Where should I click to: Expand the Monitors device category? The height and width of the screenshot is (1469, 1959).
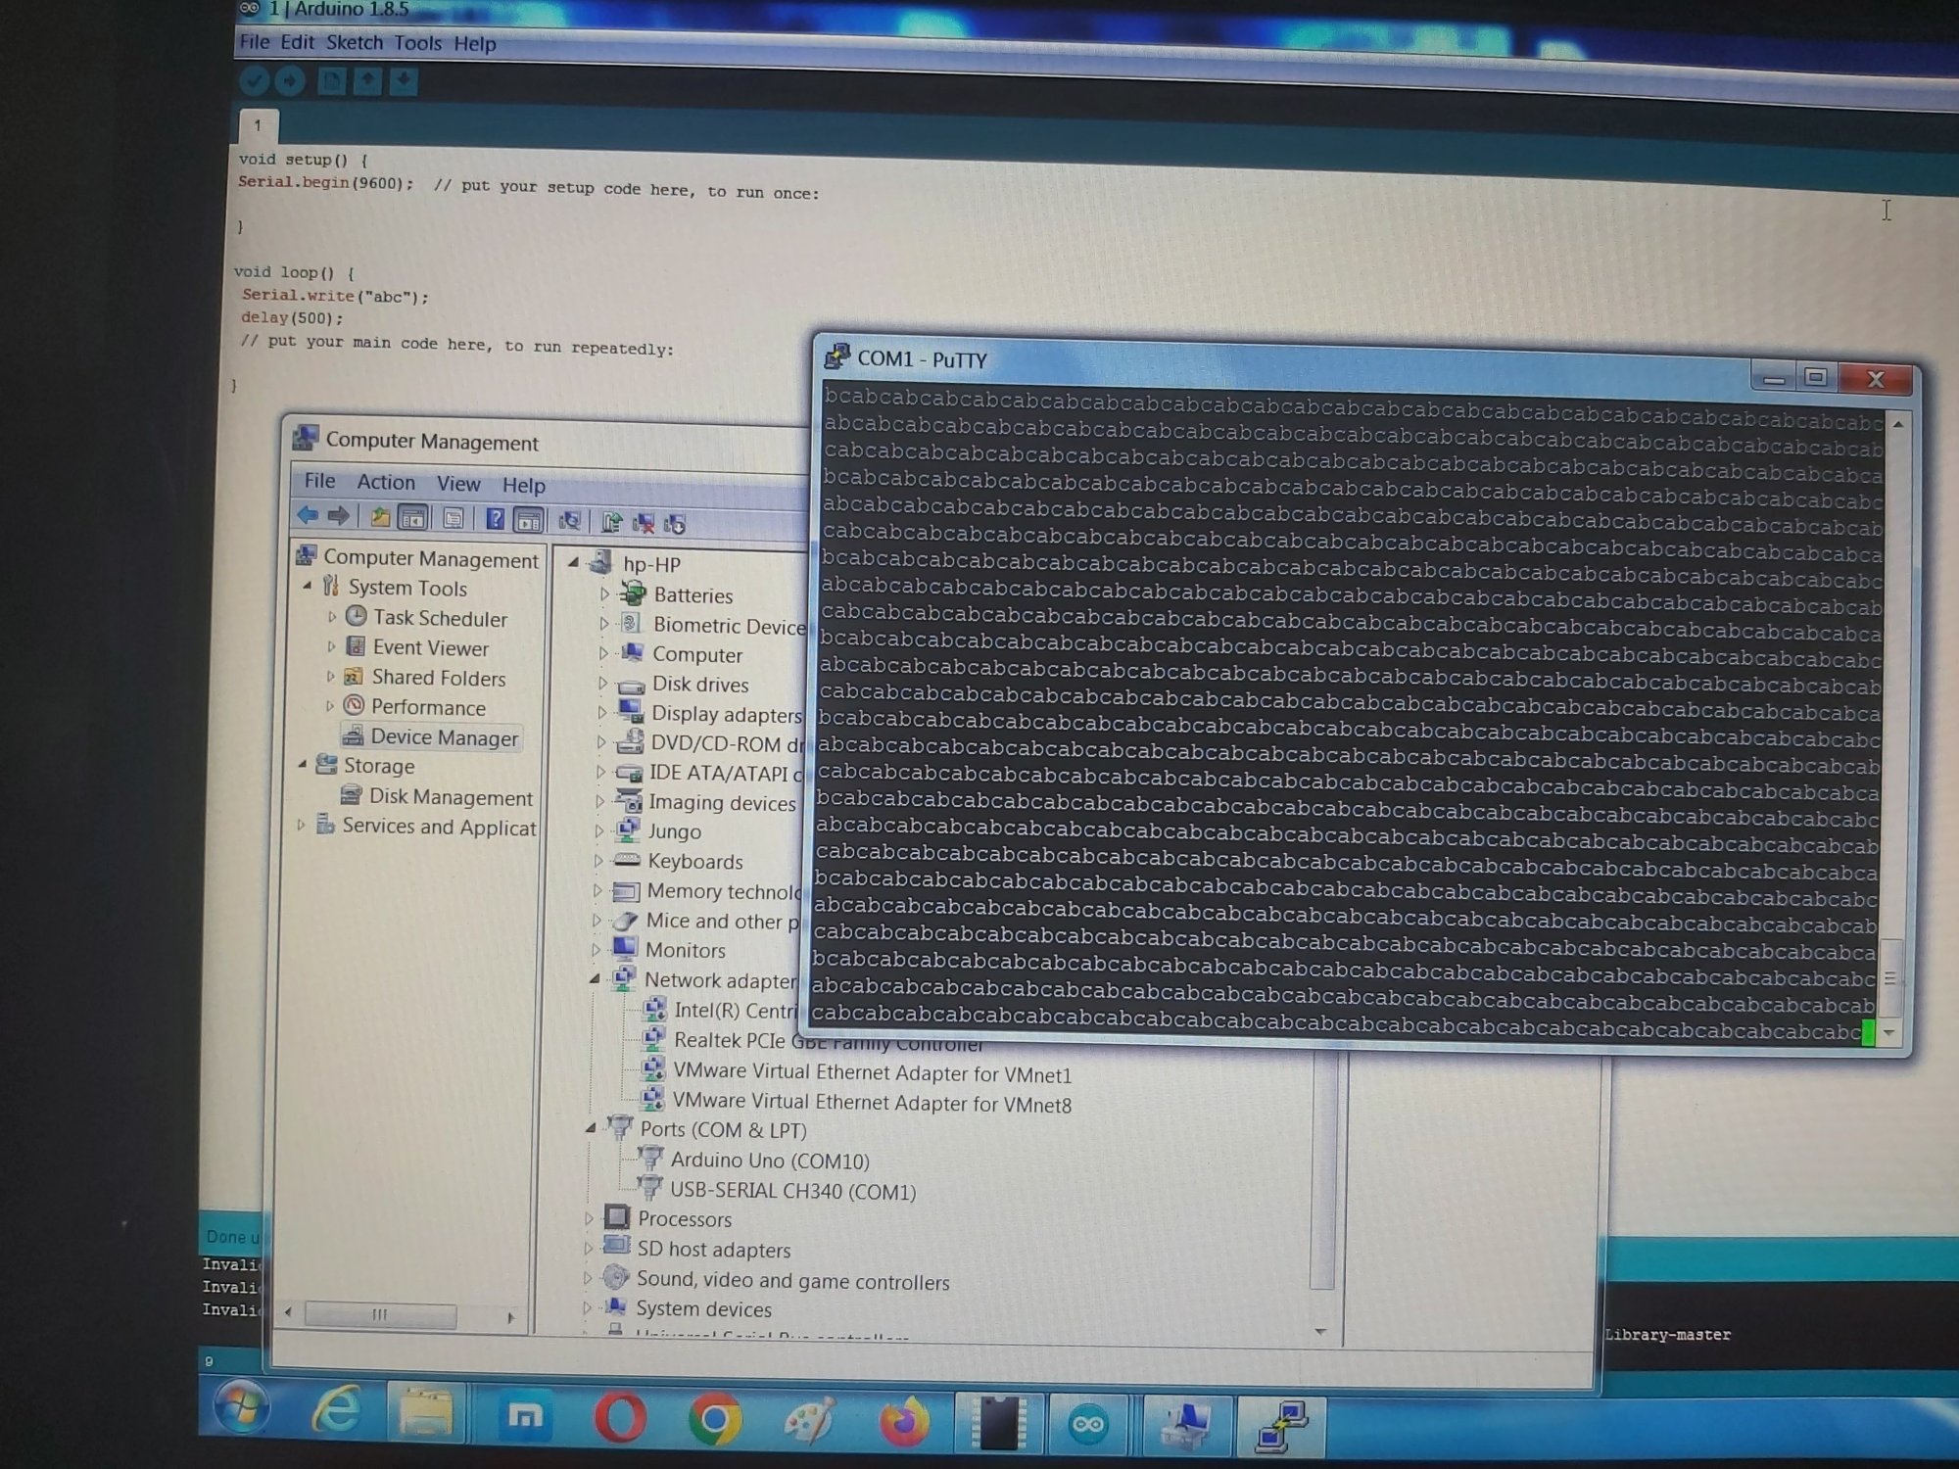point(596,949)
